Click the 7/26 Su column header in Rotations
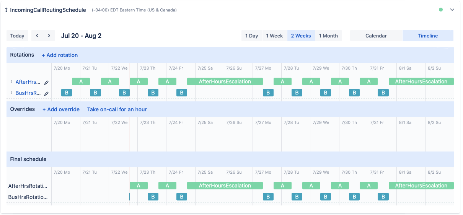The height and width of the screenshot is (215, 463). click(x=234, y=68)
